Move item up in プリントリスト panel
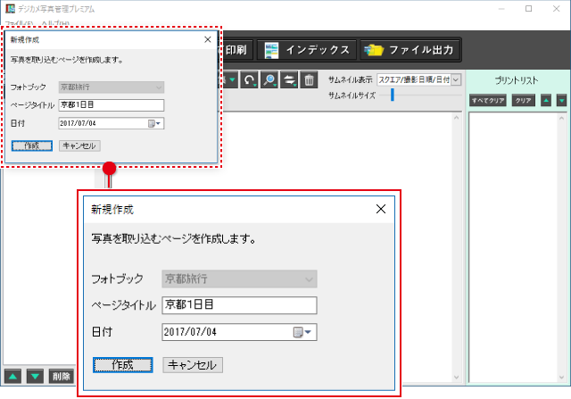Screen dimensions: 571x399 coord(545,100)
